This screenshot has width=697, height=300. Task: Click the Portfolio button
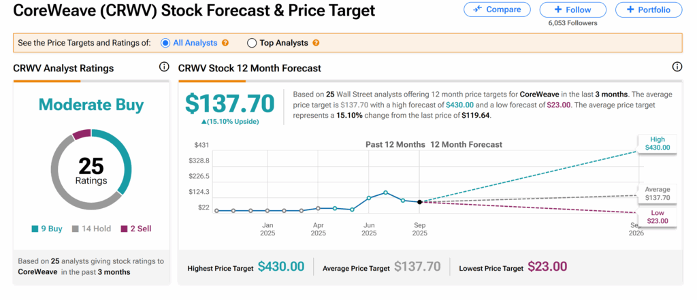(648, 10)
